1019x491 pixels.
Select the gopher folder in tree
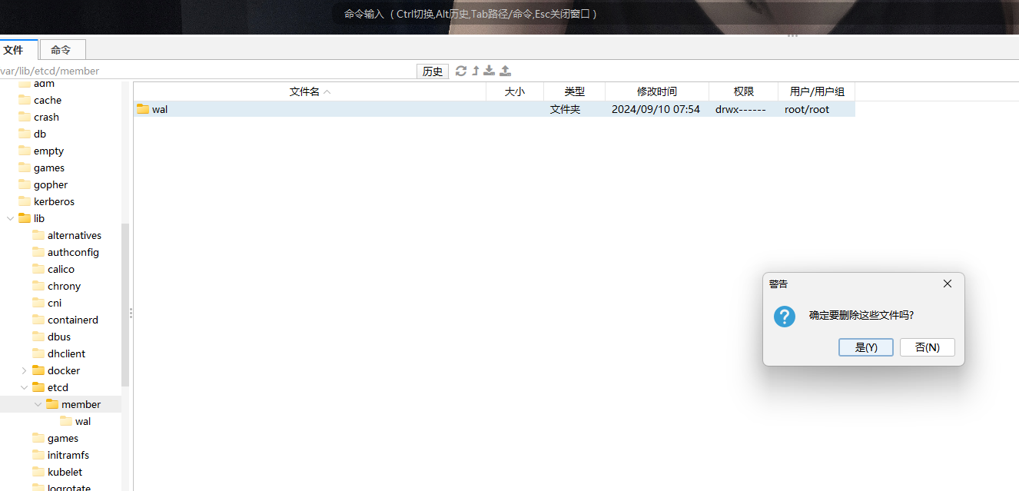[x=51, y=184]
